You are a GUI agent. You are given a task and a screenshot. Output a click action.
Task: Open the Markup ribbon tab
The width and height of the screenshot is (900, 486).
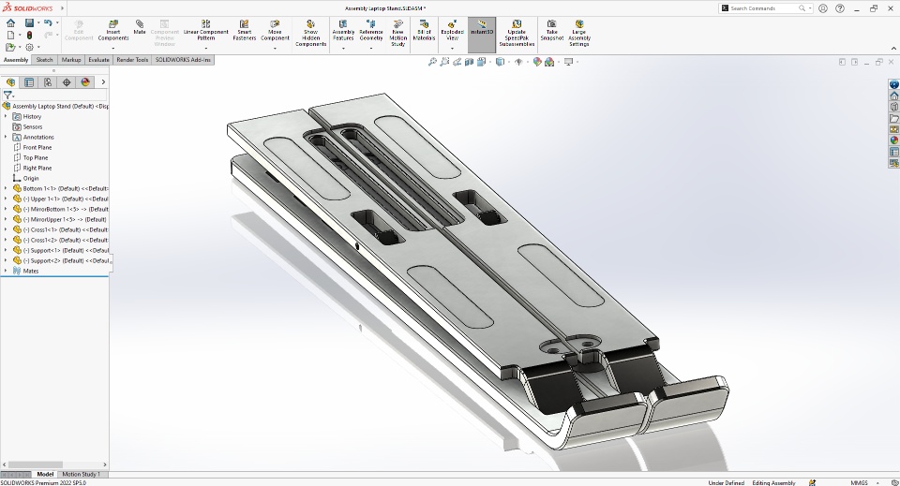pos(71,60)
